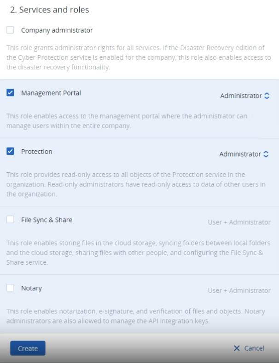Click the up-down arrows for Management Portal role
The image size is (279, 363).
267,96
